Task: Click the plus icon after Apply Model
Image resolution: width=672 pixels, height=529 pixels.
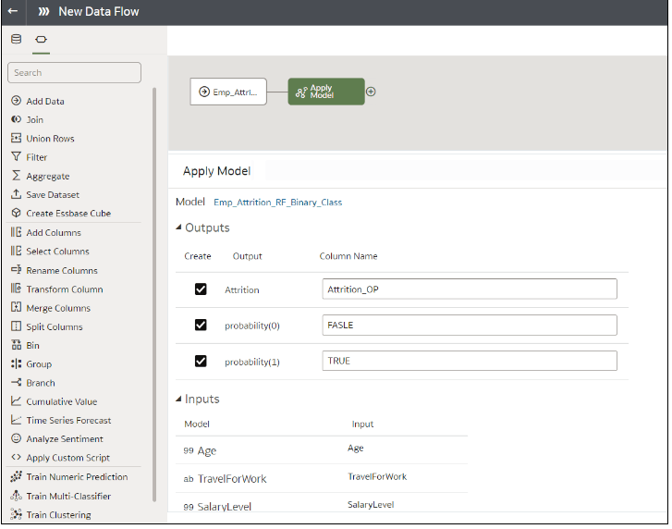Action: pos(372,92)
